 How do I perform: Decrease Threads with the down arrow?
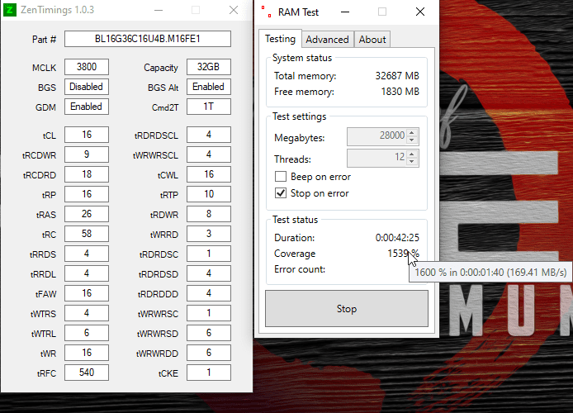pyautogui.click(x=412, y=162)
